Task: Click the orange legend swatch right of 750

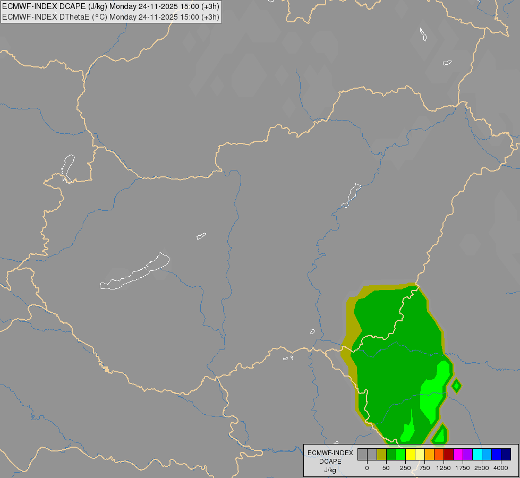Action: click(x=430, y=454)
